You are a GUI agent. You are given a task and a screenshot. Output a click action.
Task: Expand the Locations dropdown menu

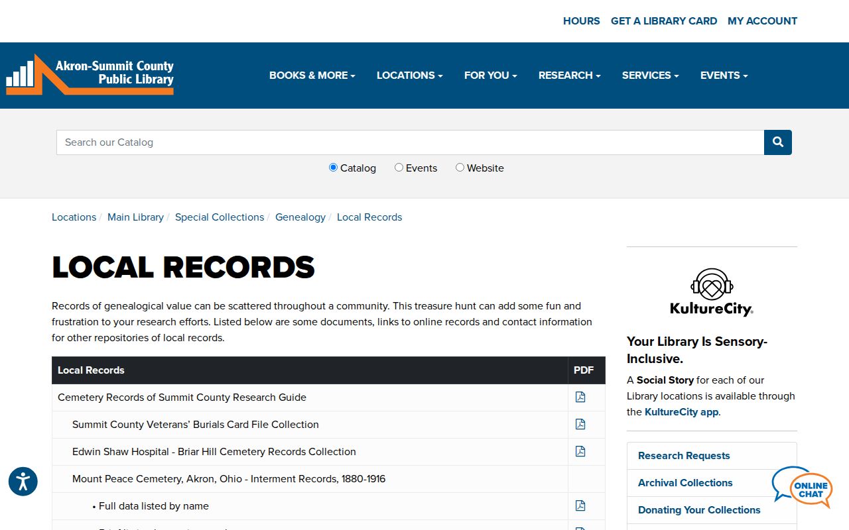tap(410, 76)
